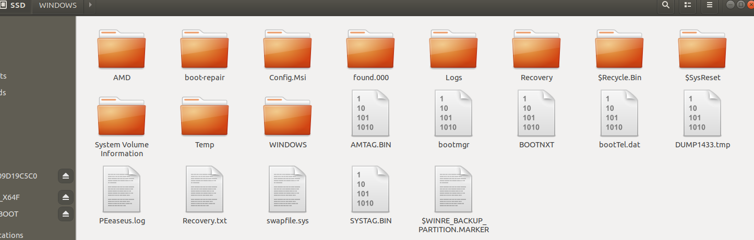Eject the volume ending in 9D19C5C0
The height and width of the screenshot is (240, 754).
(x=66, y=176)
